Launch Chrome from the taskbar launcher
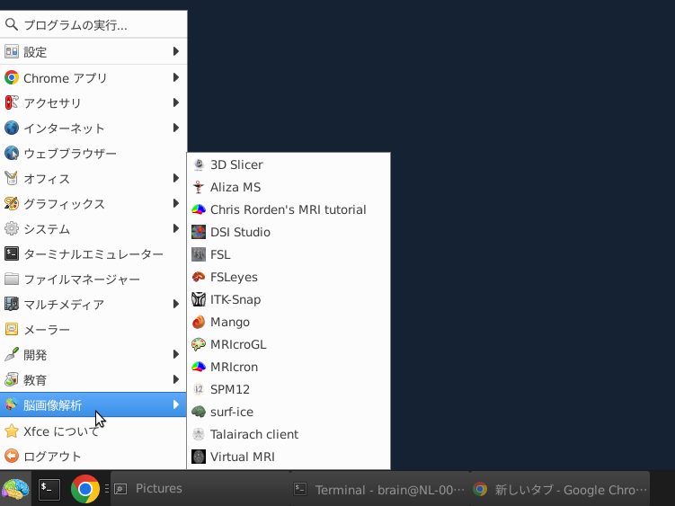 [85, 489]
